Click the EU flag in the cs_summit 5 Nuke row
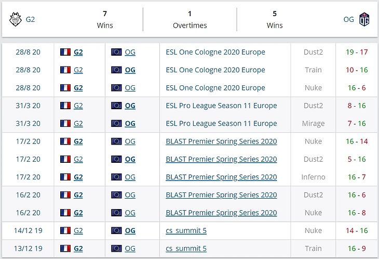Image resolution: width=379 pixels, height=259 pixels. [116, 230]
